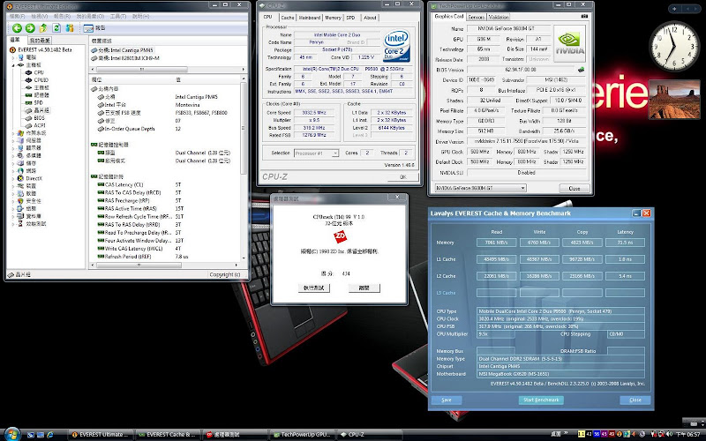This screenshot has width=706, height=441.
Task: Click the Refresh icon in EVEREST toolbar
Action: [x=56, y=28]
